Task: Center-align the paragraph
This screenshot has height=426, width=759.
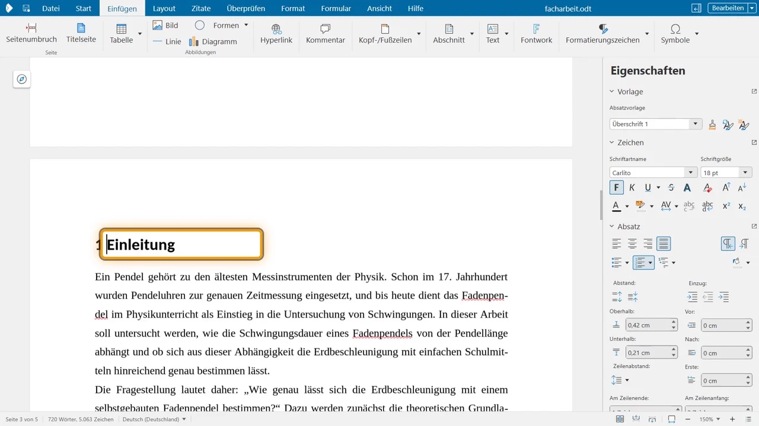Action: [x=633, y=243]
